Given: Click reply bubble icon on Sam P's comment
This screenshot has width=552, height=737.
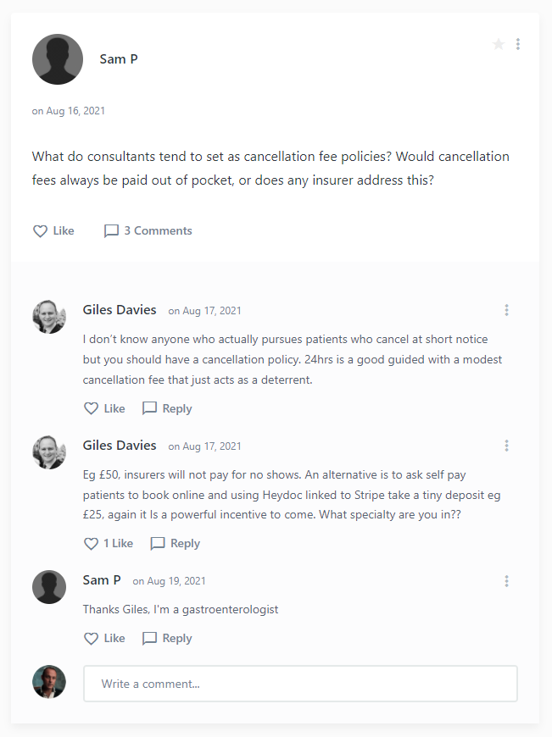Looking at the screenshot, I should tap(150, 639).
